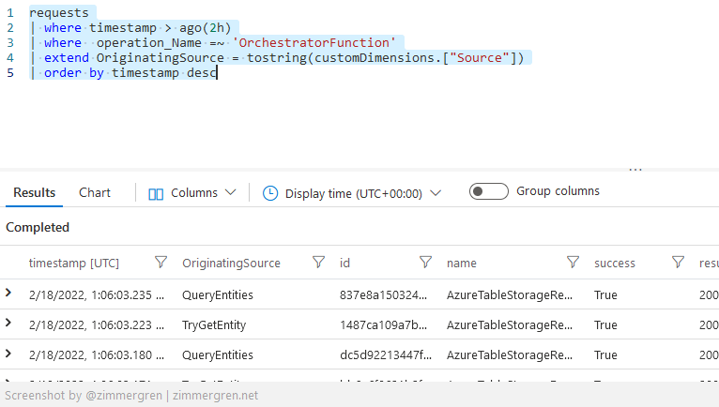Viewport: 719px width, 407px height.
Task: Click the Columns layout icon
Action: [x=156, y=194]
